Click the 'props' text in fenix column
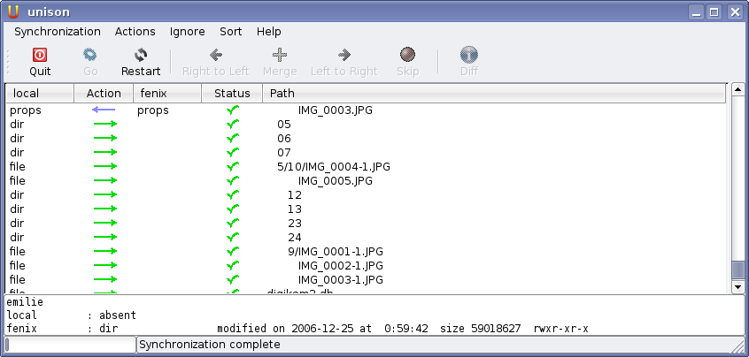 (153, 110)
